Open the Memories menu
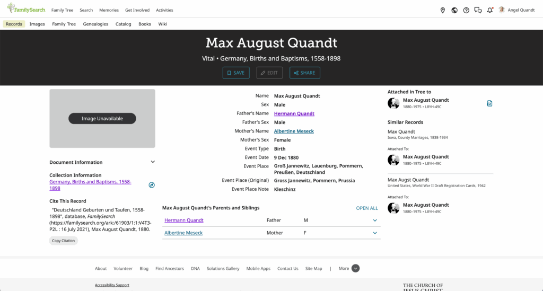Viewport: 543px width, 291px height. [x=109, y=10]
